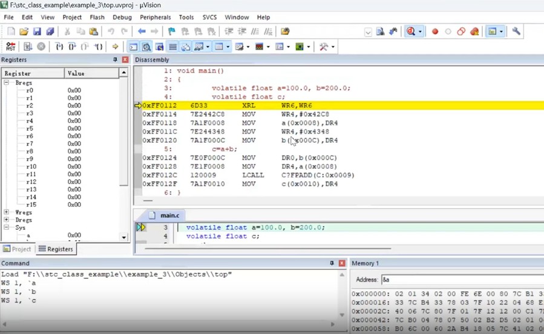Image resolution: width=544 pixels, height=334 pixels.
Task: Collapse the Bregs register group
Action: [7, 82]
